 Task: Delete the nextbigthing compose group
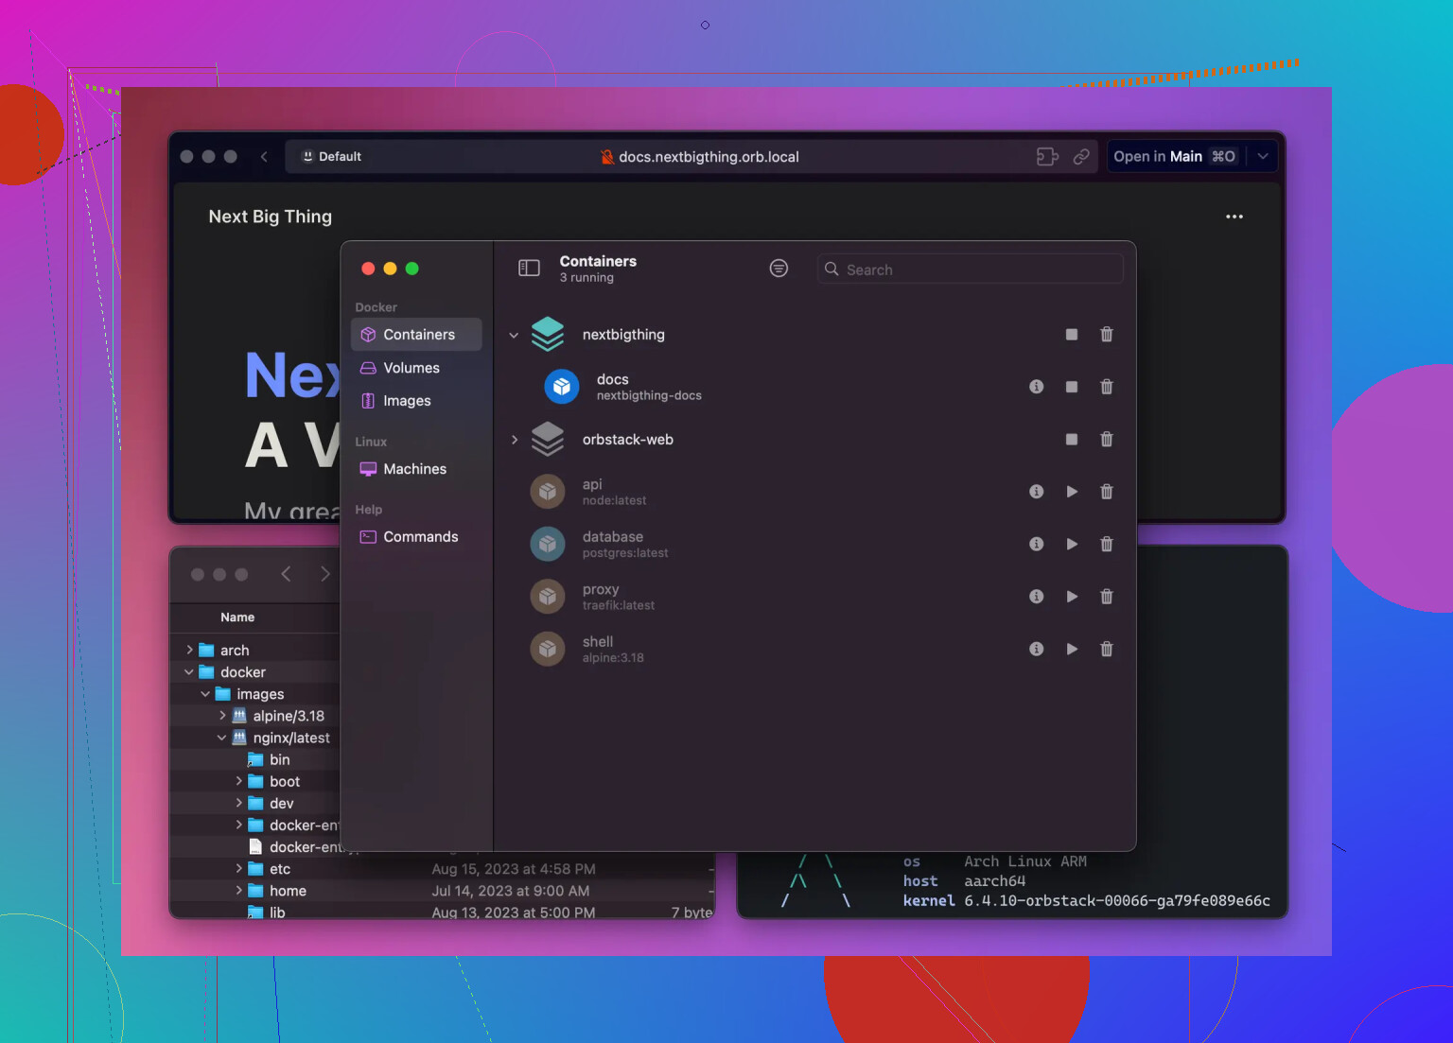pos(1106,335)
